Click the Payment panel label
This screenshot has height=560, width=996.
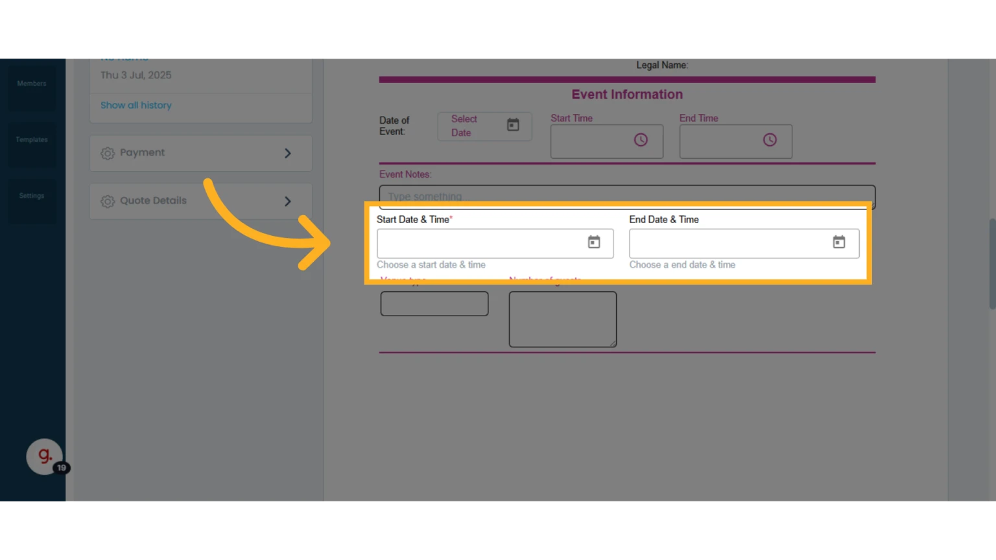(142, 152)
